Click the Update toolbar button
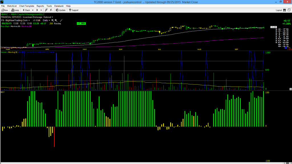 pos(60,10)
